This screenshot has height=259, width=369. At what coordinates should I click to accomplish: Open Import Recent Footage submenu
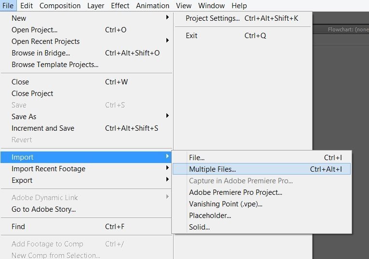point(86,169)
